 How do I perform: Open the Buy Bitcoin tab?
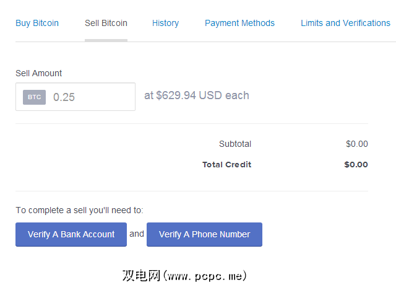[x=37, y=23]
